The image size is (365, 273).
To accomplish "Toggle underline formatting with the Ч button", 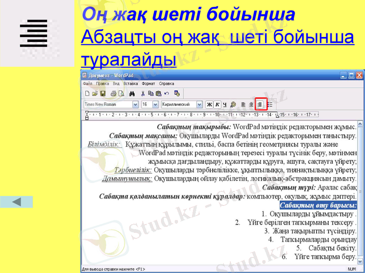I will (224, 104).
